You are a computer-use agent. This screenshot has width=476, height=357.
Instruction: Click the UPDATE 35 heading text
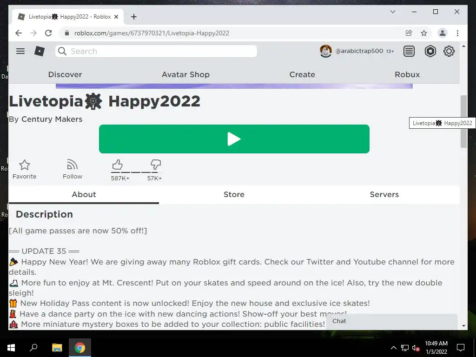44,251
